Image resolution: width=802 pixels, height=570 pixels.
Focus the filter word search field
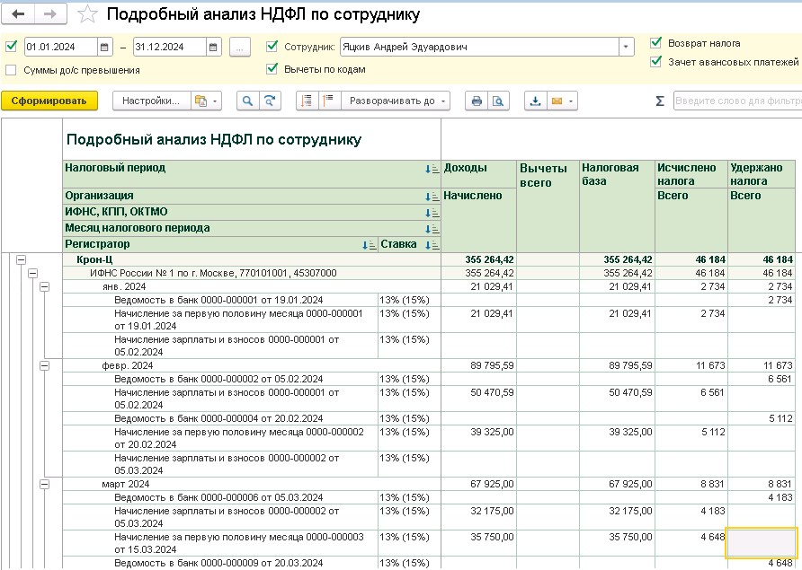pyautogui.click(x=737, y=101)
